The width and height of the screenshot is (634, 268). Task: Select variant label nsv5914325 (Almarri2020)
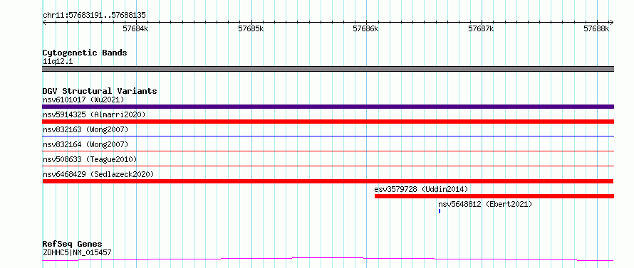pyautogui.click(x=94, y=114)
